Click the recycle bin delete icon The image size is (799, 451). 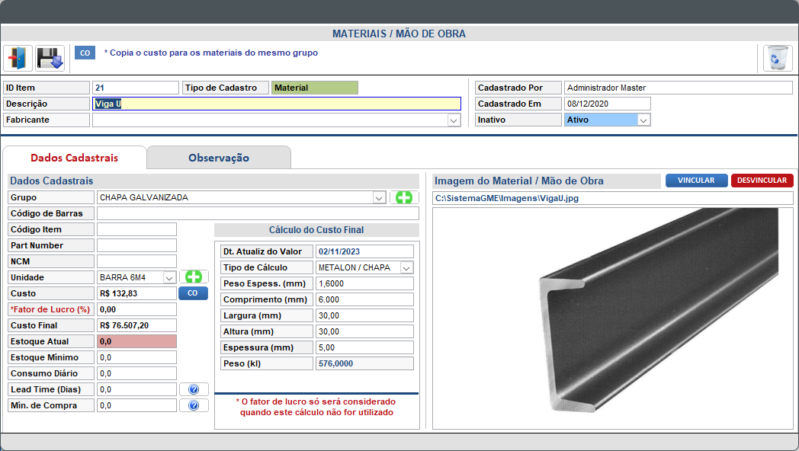pos(778,58)
